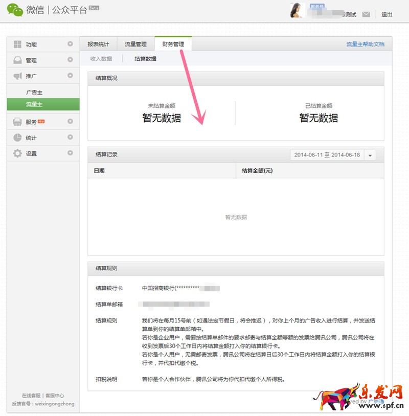Toggle the 推广 section arrow
The image size is (409, 416).
click(70, 76)
